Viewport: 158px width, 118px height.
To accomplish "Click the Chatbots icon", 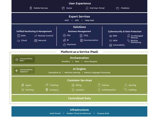I will coord(118,8).
